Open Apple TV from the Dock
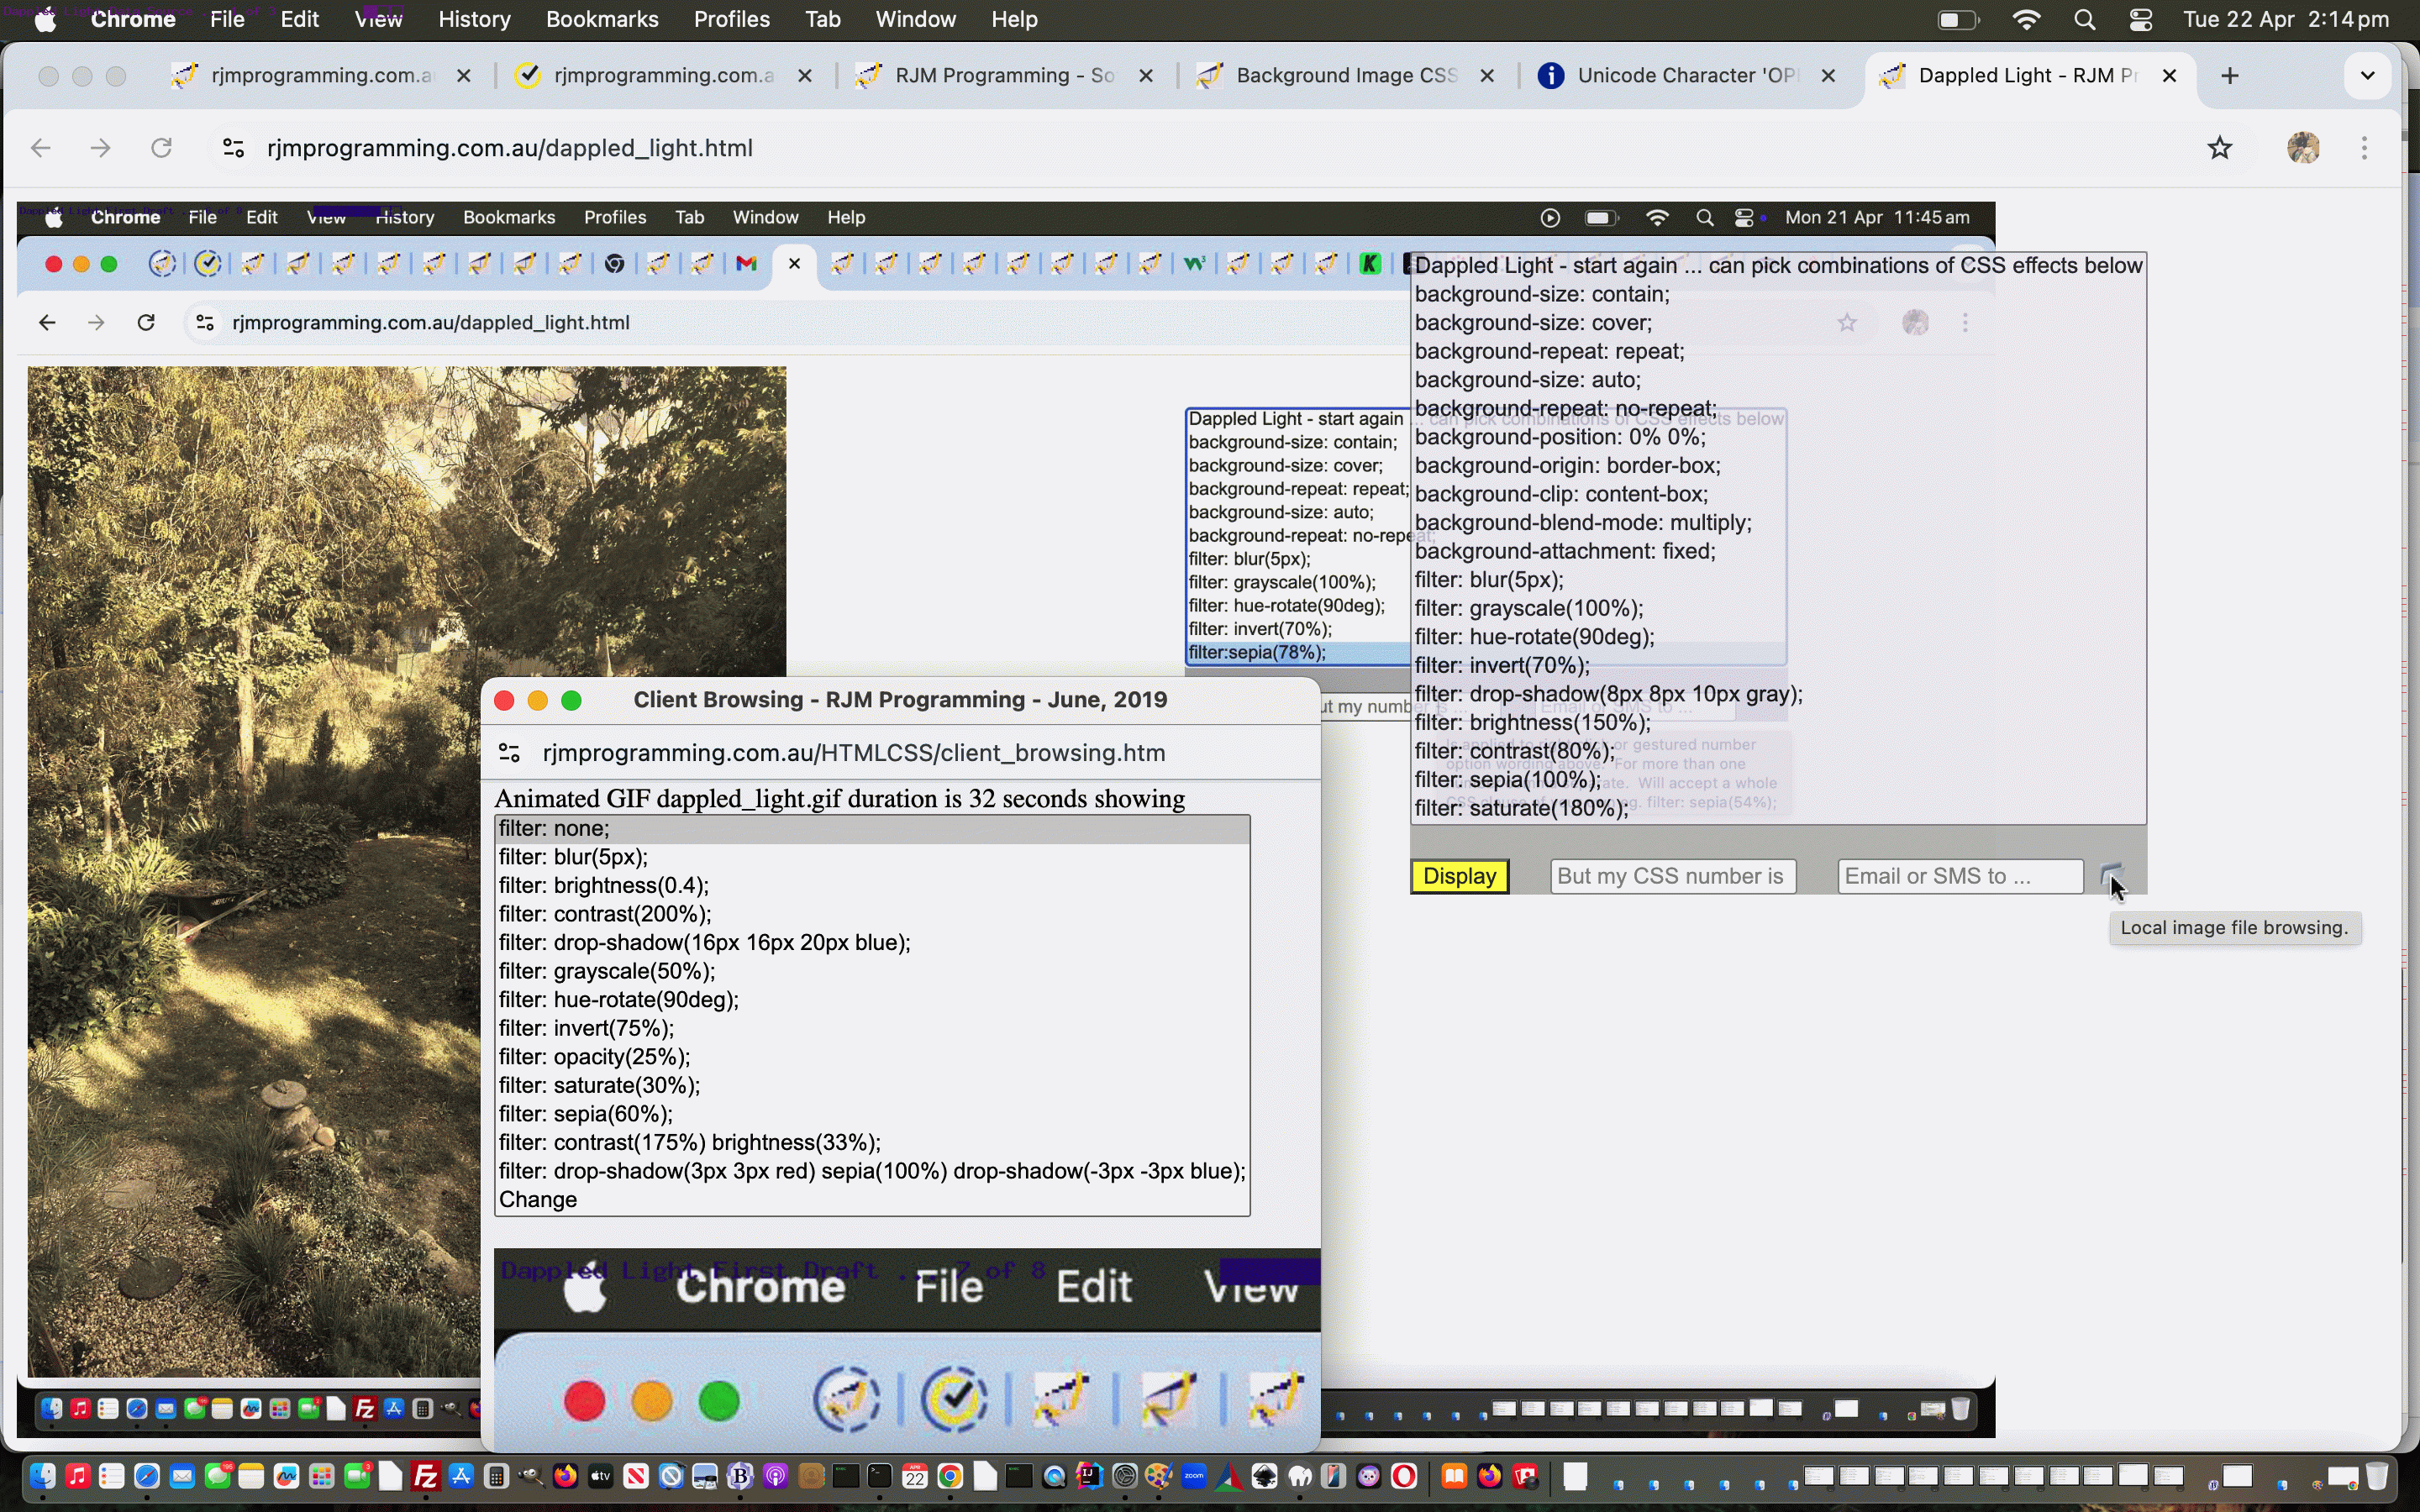Image resolution: width=2420 pixels, height=1512 pixels. [x=601, y=1476]
